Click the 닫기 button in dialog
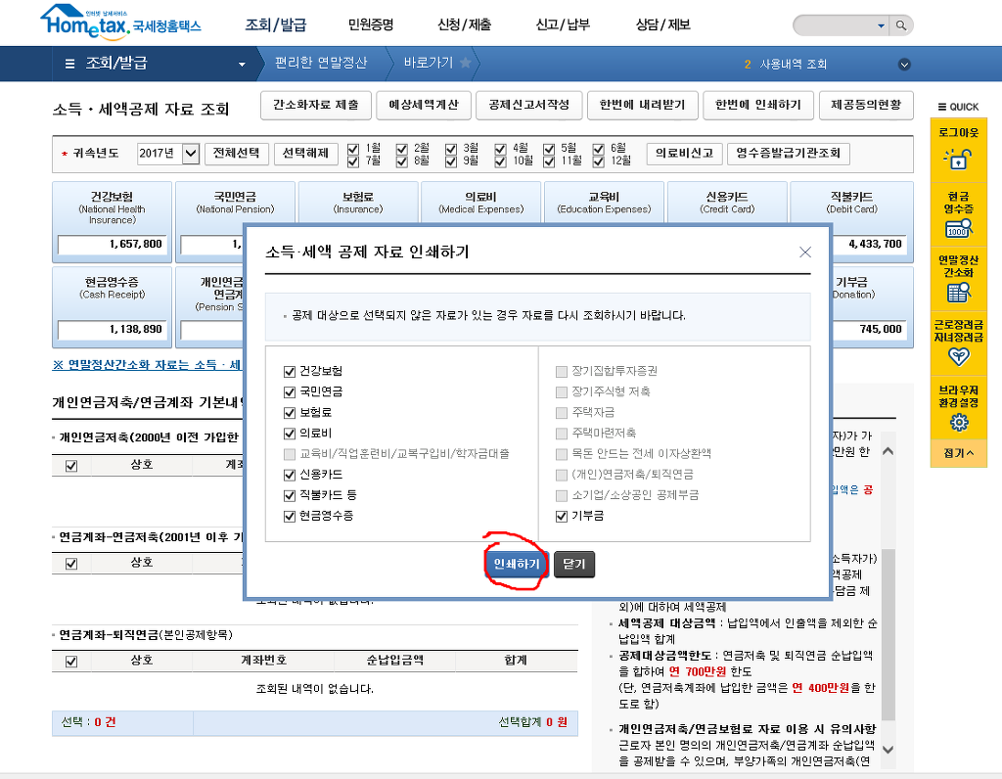The width and height of the screenshot is (1002, 779). [x=573, y=565]
